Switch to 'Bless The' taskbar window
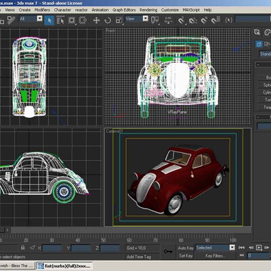The height and width of the screenshot is (271, 271). coord(18,266)
